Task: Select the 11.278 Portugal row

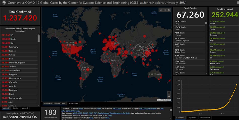Action: click(19, 90)
